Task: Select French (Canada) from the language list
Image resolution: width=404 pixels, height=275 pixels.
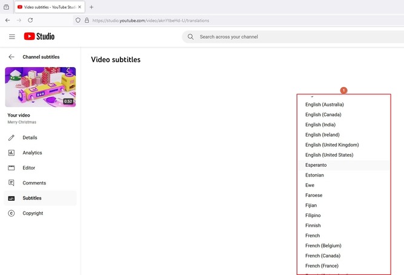Action: coord(344,256)
